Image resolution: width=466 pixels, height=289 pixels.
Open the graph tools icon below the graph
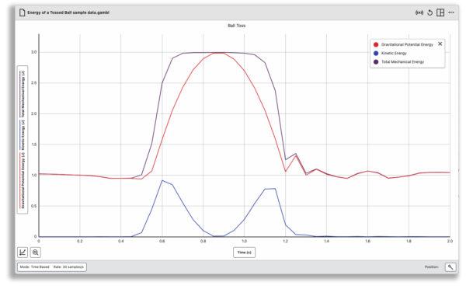23,252
